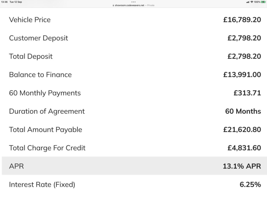The image size is (267, 200).
Task: Tap the 13:36 clock in status bar
Action: (x=4, y=2)
